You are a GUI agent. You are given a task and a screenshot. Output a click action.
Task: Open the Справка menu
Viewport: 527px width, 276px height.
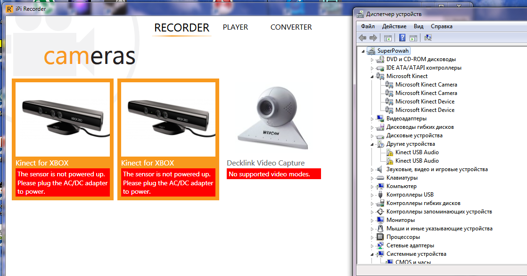pos(441,26)
